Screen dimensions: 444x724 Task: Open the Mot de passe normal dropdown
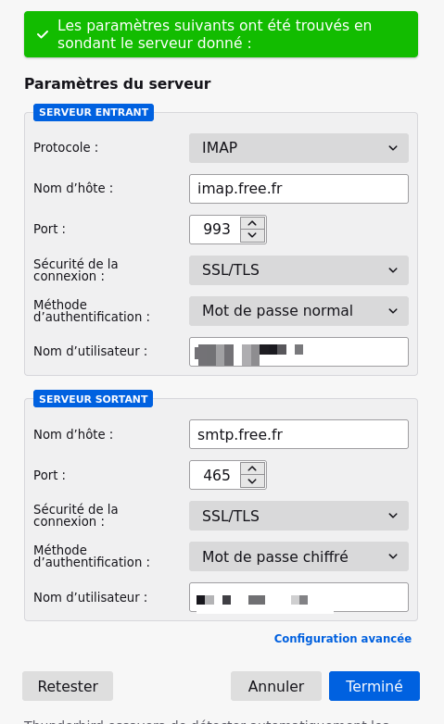[x=298, y=311]
